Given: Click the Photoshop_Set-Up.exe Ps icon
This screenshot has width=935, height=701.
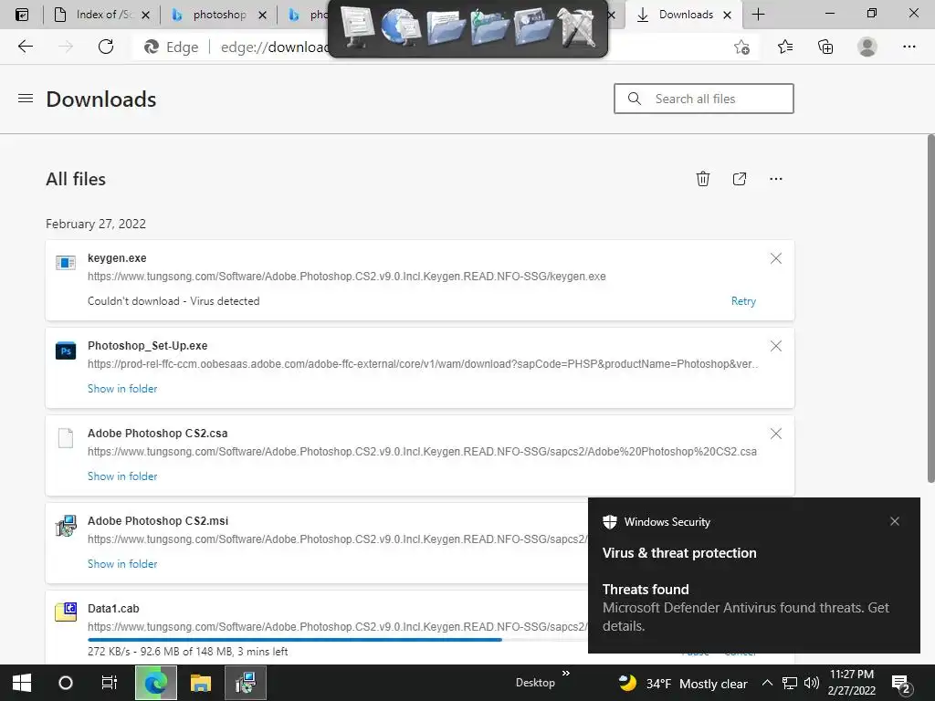Looking at the screenshot, I should (x=66, y=350).
